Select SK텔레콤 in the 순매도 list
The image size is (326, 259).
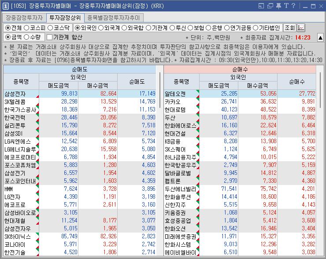15,102
